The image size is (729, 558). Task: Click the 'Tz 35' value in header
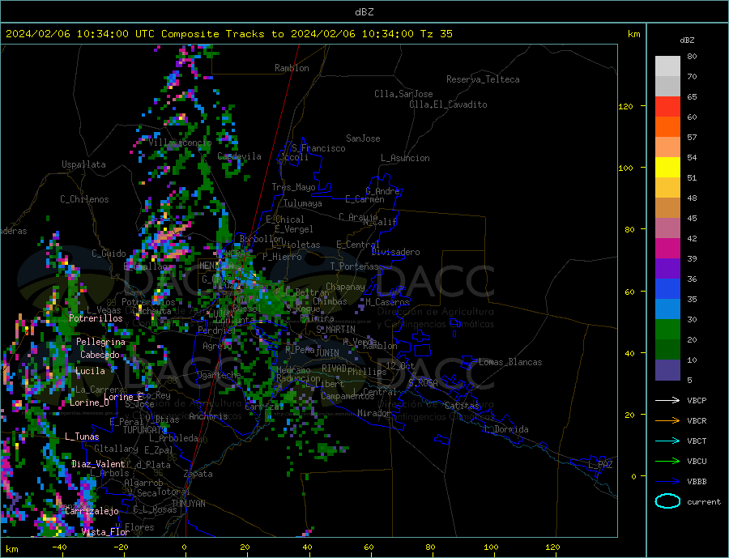click(x=436, y=34)
